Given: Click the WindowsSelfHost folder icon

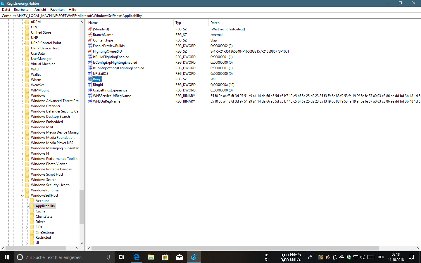Looking at the screenshot, I should (27, 195).
